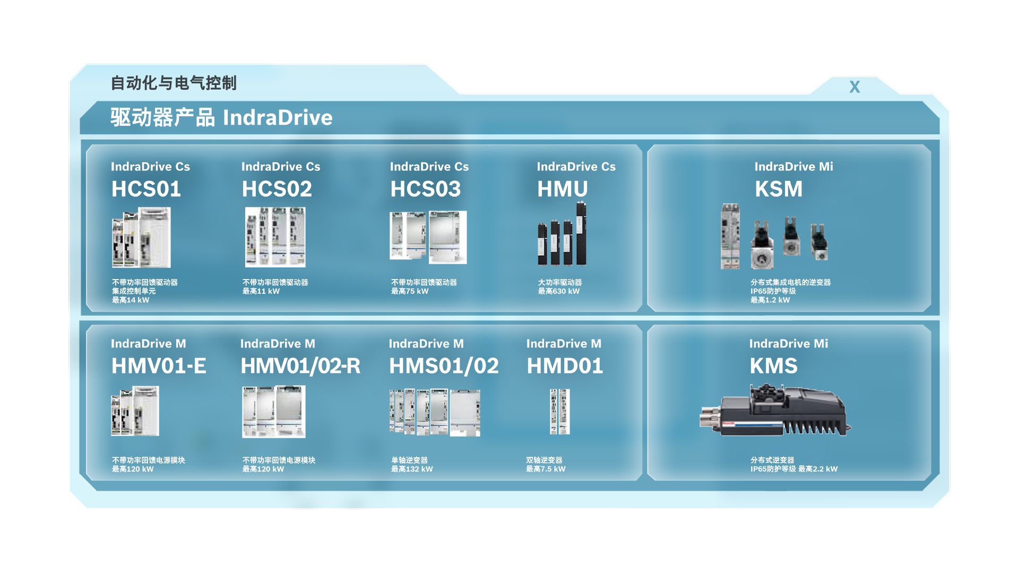
Task: Click the 最高630 kW text under HMU
Action: 559,291
